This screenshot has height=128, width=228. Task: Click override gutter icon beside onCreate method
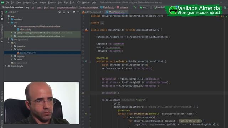coord(86,62)
